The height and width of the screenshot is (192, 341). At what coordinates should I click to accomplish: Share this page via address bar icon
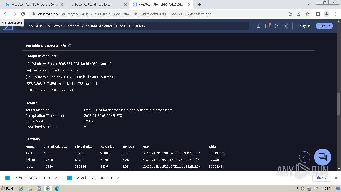click(299, 14)
